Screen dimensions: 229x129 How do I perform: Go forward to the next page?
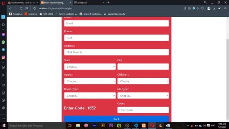tap(15, 8)
